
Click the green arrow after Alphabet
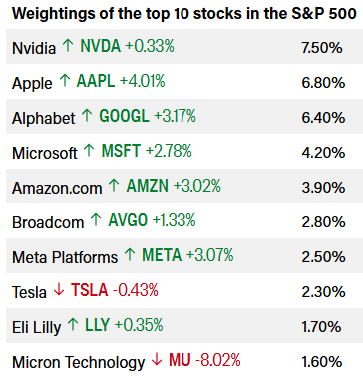(87, 115)
